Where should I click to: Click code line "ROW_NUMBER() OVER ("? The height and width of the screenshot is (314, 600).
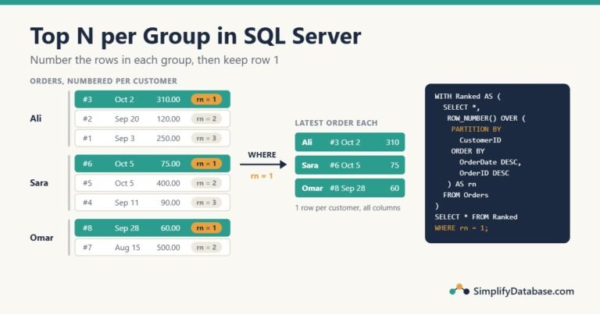[x=486, y=118]
